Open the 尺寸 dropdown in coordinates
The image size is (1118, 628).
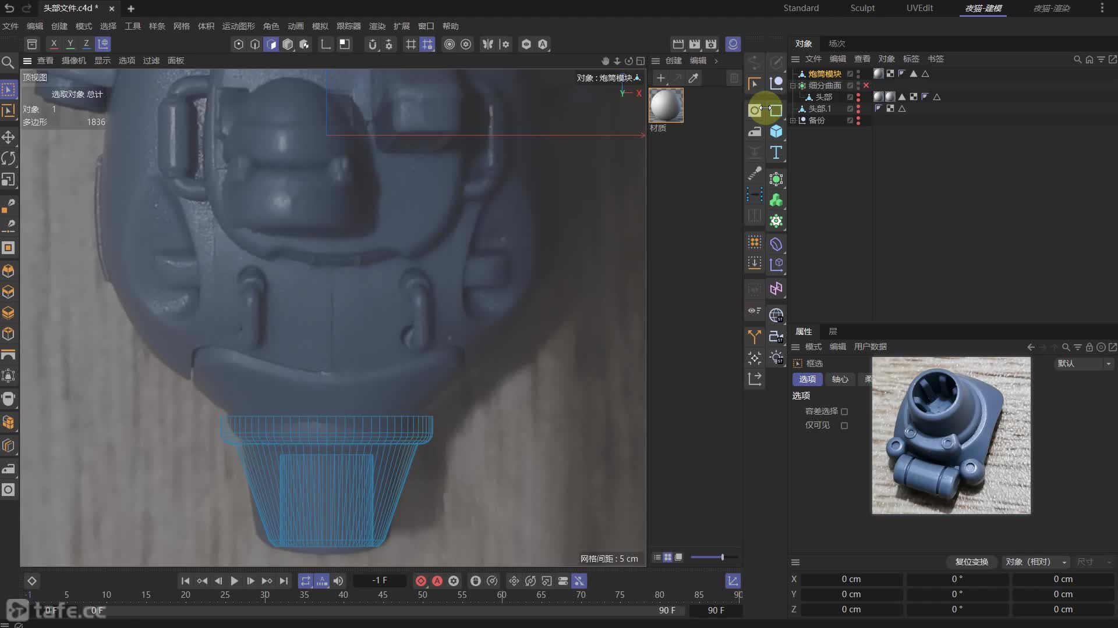(x=1094, y=562)
